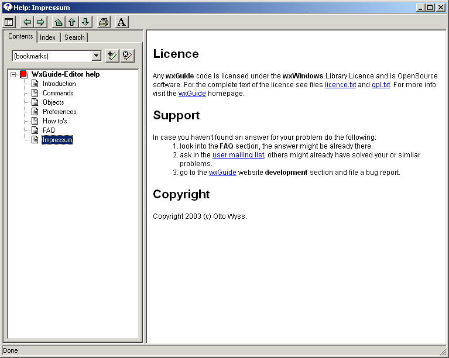Switch to the Search tab
The image size is (449, 358).
[74, 37]
